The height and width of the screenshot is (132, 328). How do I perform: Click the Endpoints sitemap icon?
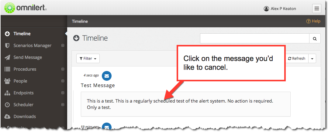(x=7, y=93)
